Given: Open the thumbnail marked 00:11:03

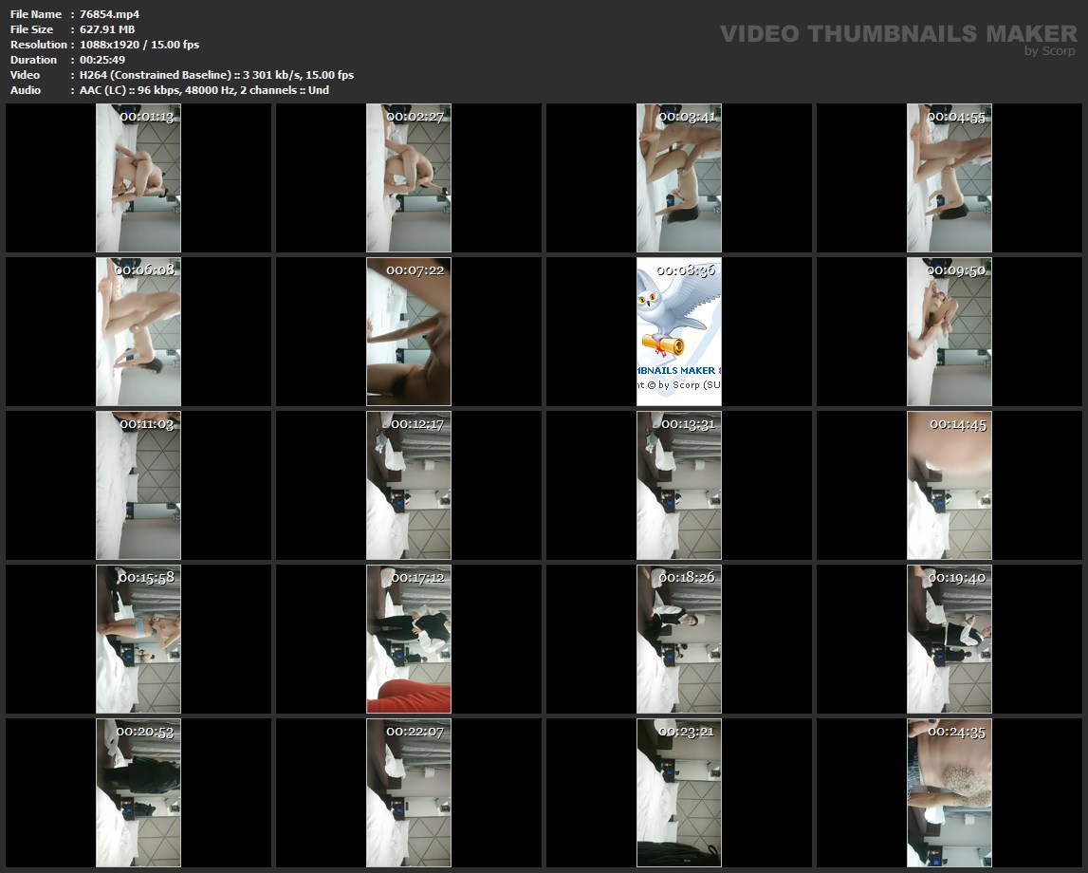Looking at the screenshot, I should click(138, 485).
